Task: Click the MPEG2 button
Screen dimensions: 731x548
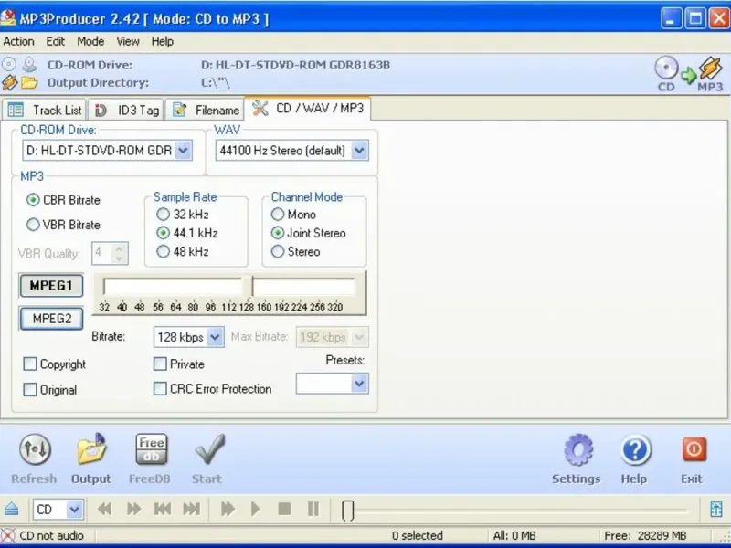Action: tap(52, 319)
